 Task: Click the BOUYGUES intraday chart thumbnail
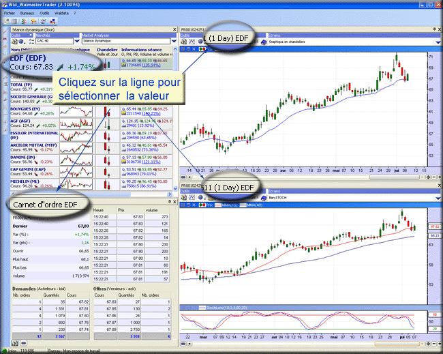coord(76,111)
